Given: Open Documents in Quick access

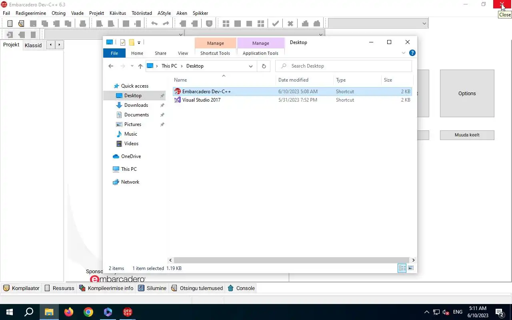Looking at the screenshot, I should click(136, 115).
